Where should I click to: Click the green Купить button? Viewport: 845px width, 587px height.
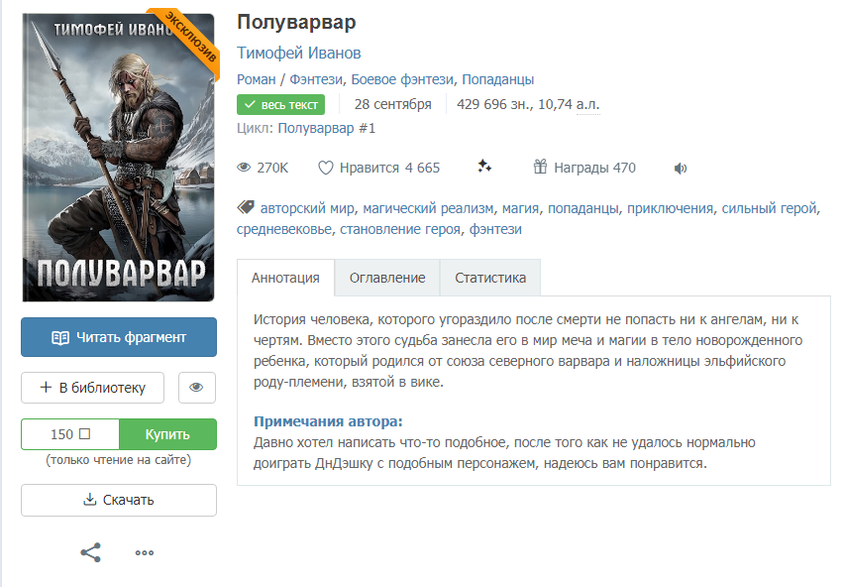tap(167, 434)
